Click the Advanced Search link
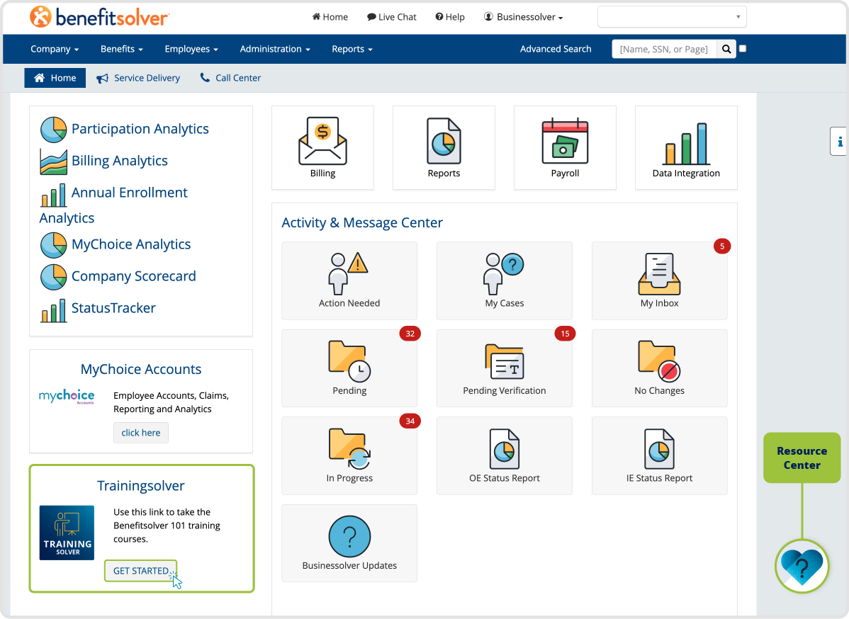Viewport: 849px width, 619px height. [556, 50]
